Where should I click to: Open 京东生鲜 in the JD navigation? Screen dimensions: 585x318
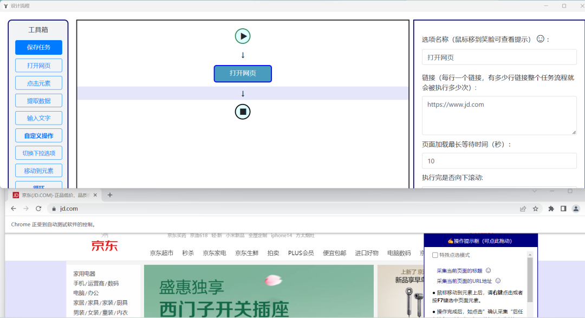point(246,253)
